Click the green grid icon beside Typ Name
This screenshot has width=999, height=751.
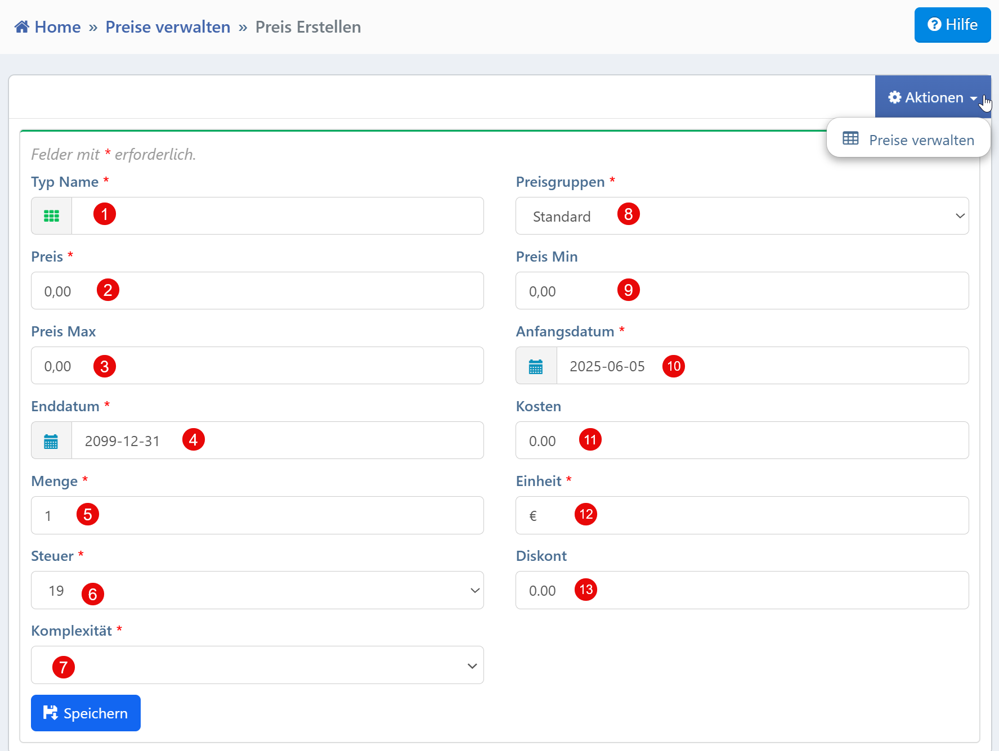[51, 216]
